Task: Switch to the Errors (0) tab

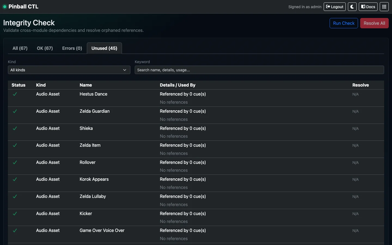Action: coord(72,48)
